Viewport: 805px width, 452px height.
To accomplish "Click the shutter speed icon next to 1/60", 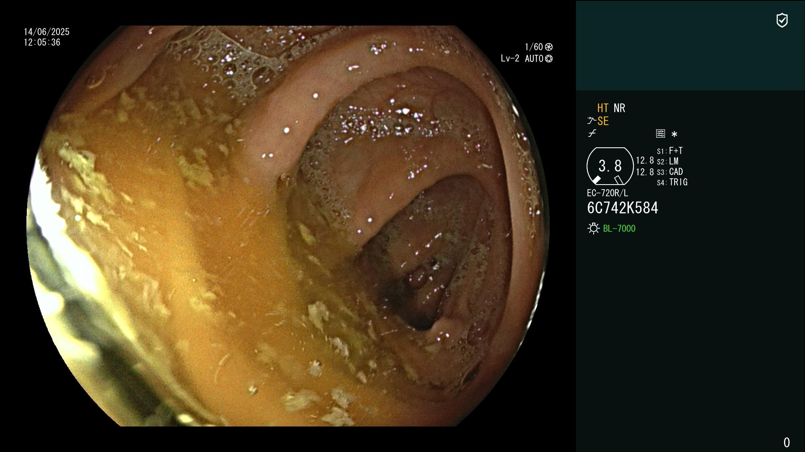I will 549,47.
